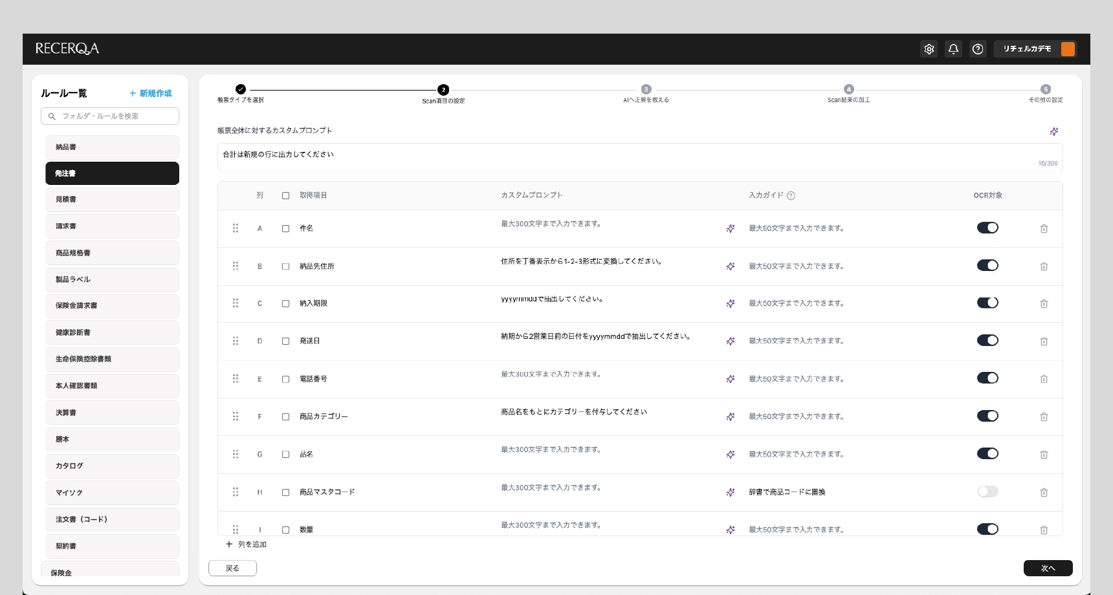Click trash icon for 商品カテゴリー row
The height and width of the screenshot is (595, 1113).
(1044, 417)
